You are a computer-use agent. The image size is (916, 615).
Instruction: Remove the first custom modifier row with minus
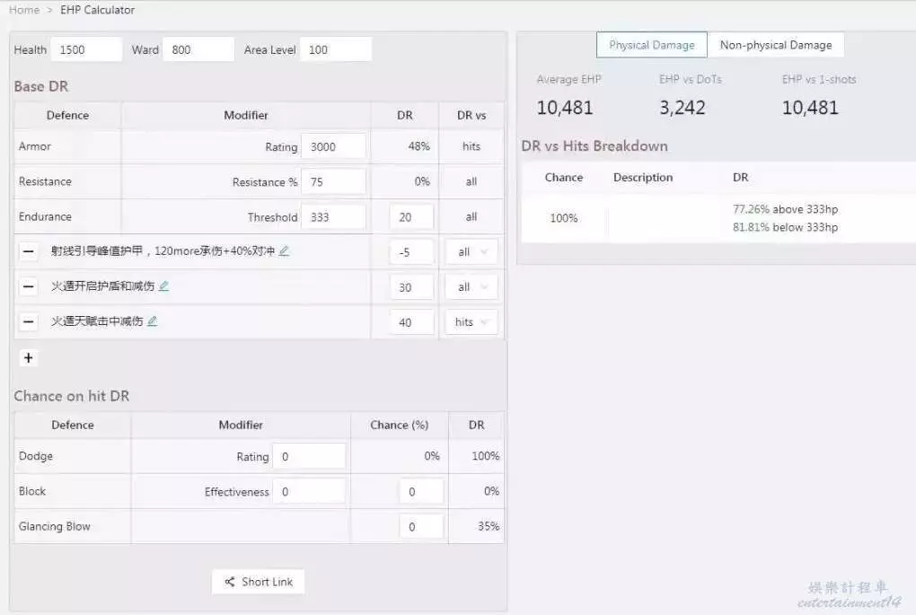point(29,251)
